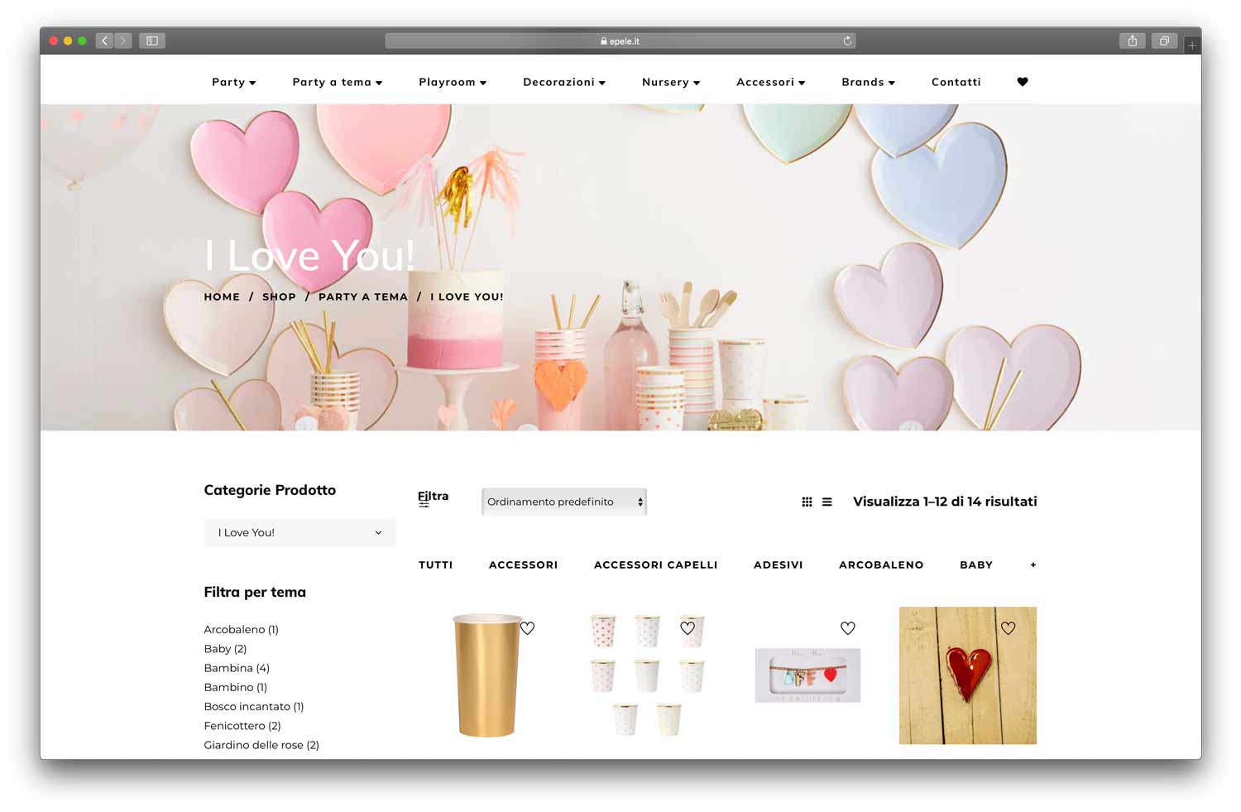Screen dimensions: 1241x812
Task: Switch to list view layout
Action: click(827, 502)
